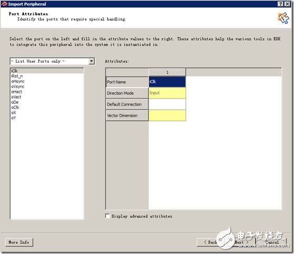Select oX port from the list
Viewport: 294px width, 254px height.
point(47,113)
